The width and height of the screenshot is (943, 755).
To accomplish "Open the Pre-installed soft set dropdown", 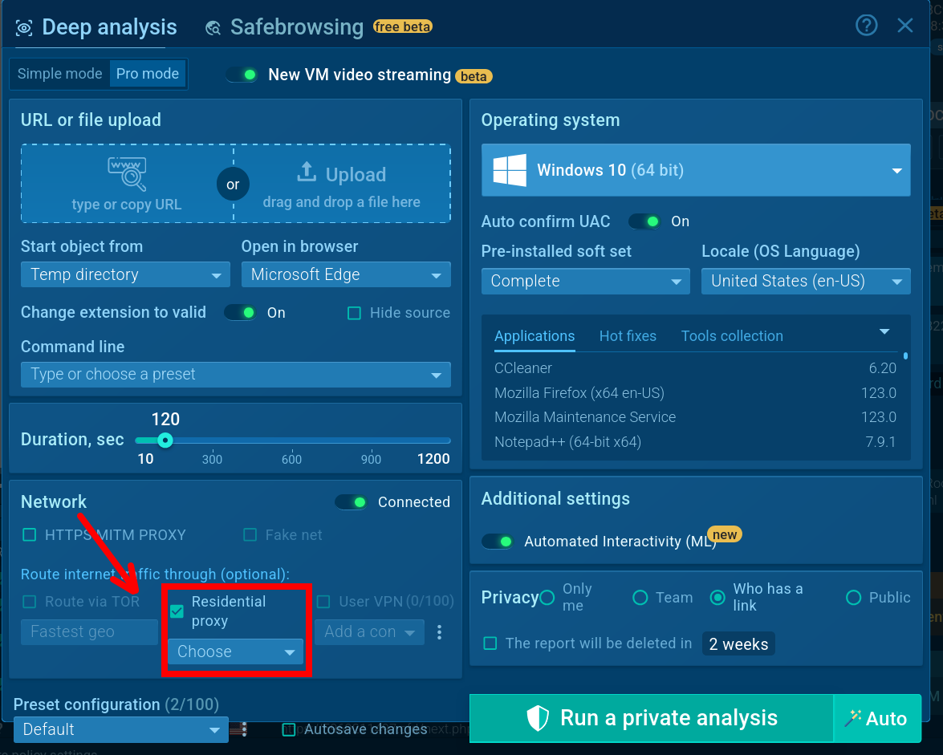I will (x=585, y=282).
